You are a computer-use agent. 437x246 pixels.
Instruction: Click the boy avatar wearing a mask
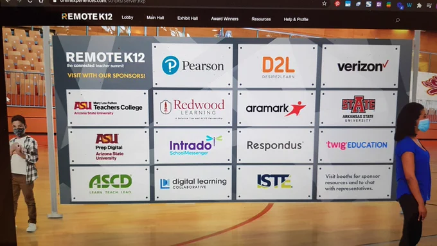pos(24,173)
